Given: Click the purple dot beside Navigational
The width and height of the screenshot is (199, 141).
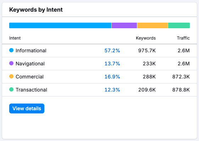Looking at the screenshot, I should [11, 63].
